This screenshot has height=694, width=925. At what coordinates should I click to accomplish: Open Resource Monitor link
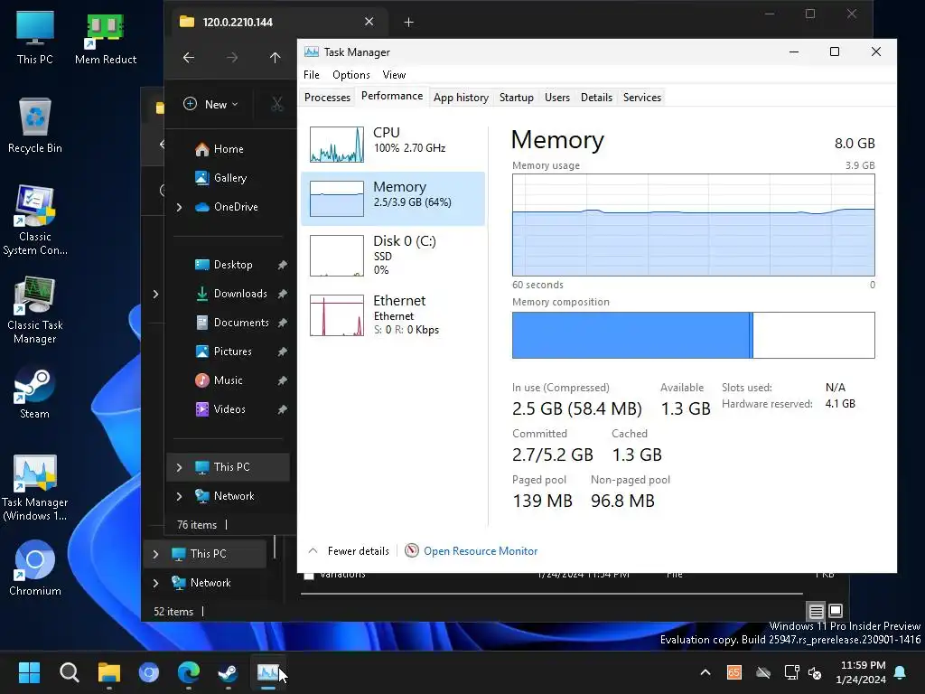point(481,551)
